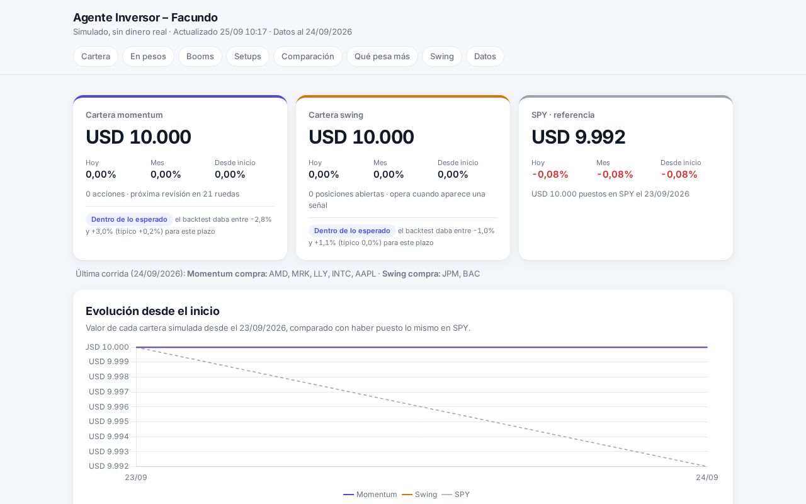Click the Última corrida (24/09/2026) summary line
Screen dimensions: 806x504
tap(278, 274)
